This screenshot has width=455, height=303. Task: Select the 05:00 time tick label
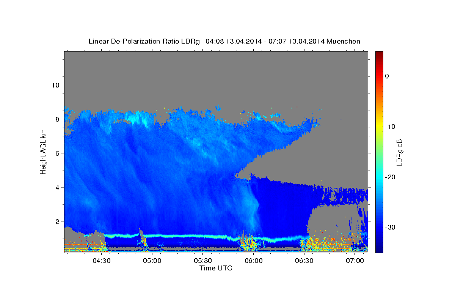click(x=152, y=261)
